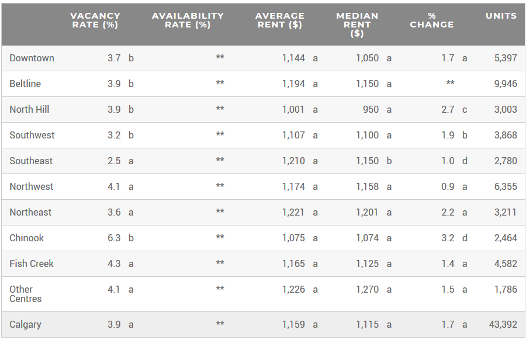Click Downtown median rent 1,050
Image resolution: width=526 pixels, height=340 pixels.
(x=368, y=58)
